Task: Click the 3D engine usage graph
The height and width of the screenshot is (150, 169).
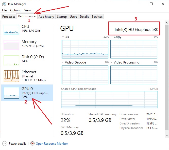Action: click(85, 49)
